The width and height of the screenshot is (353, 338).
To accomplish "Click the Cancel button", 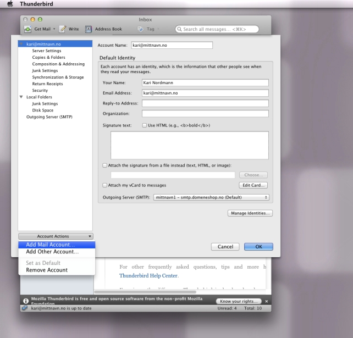I will [x=225, y=247].
